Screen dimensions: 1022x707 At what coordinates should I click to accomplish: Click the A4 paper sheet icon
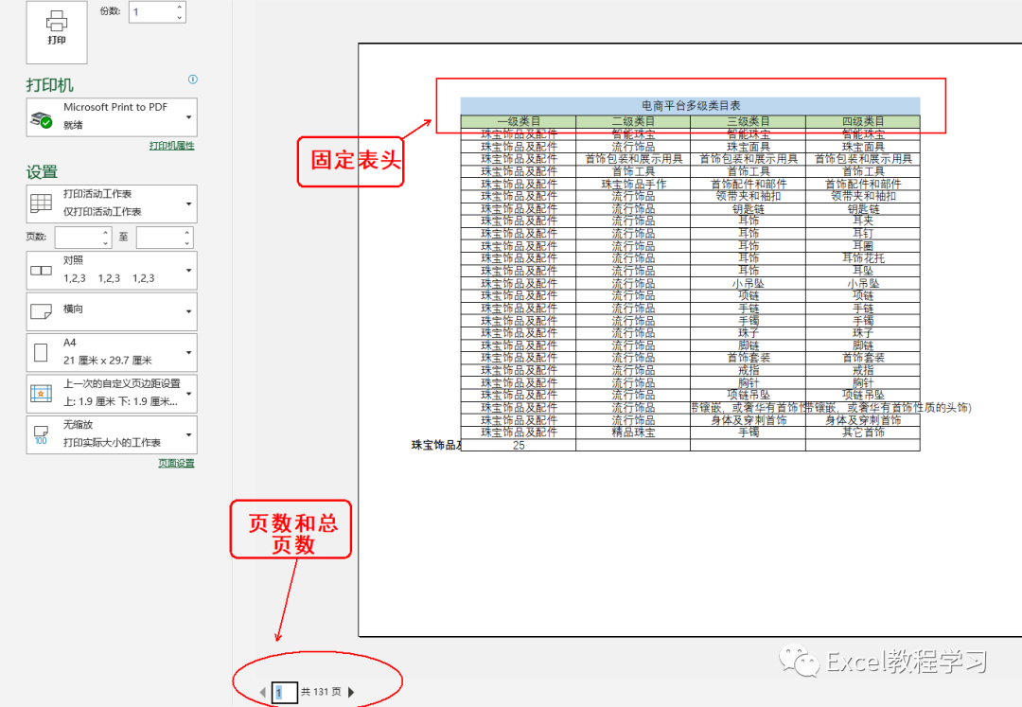(x=41, y=352)
